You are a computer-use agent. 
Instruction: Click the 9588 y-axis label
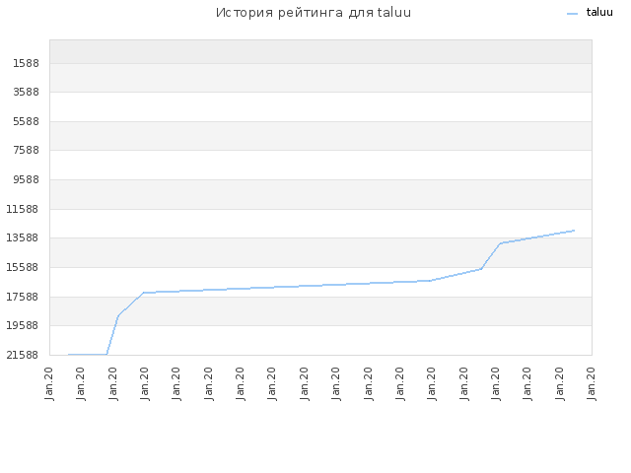[27, 179]
